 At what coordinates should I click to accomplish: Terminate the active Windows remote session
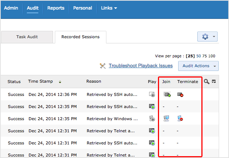pyautogui.click(x=180, y=119)
